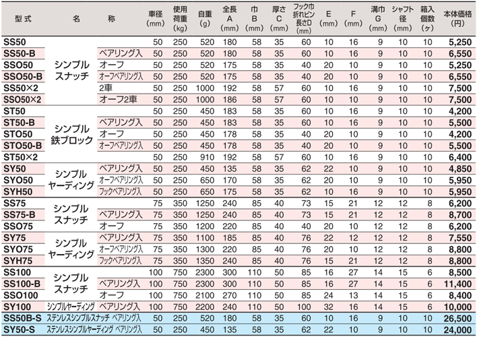Click price 7,550 for SY75
Image resolution: width=477 pixels, height=337 pixels.
pyautogui.click(x=460, y=238)
